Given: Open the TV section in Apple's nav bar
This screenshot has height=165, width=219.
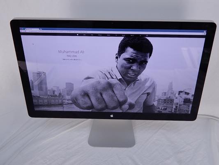Looking at the screenshot, I should tap(116, 35).
